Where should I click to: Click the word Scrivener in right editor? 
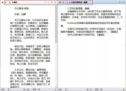[x=72, y=23]
